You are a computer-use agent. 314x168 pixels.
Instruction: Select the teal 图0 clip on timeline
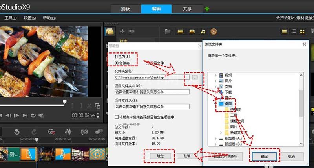point(14,154)
